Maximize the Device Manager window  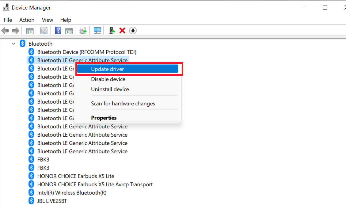coord(325,7)
